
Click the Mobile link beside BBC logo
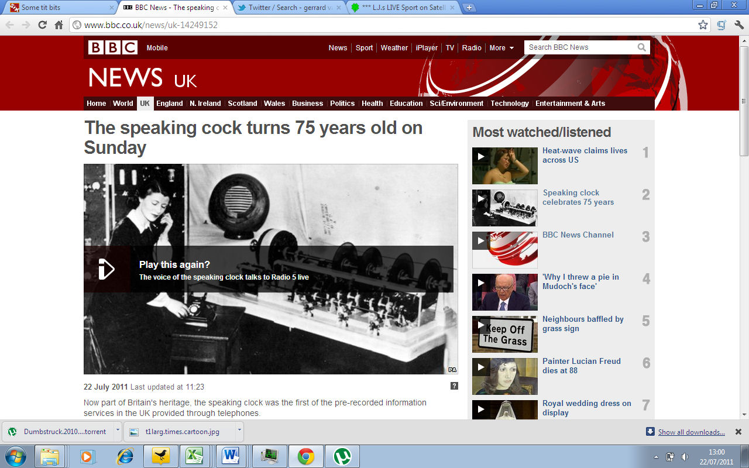157,48
